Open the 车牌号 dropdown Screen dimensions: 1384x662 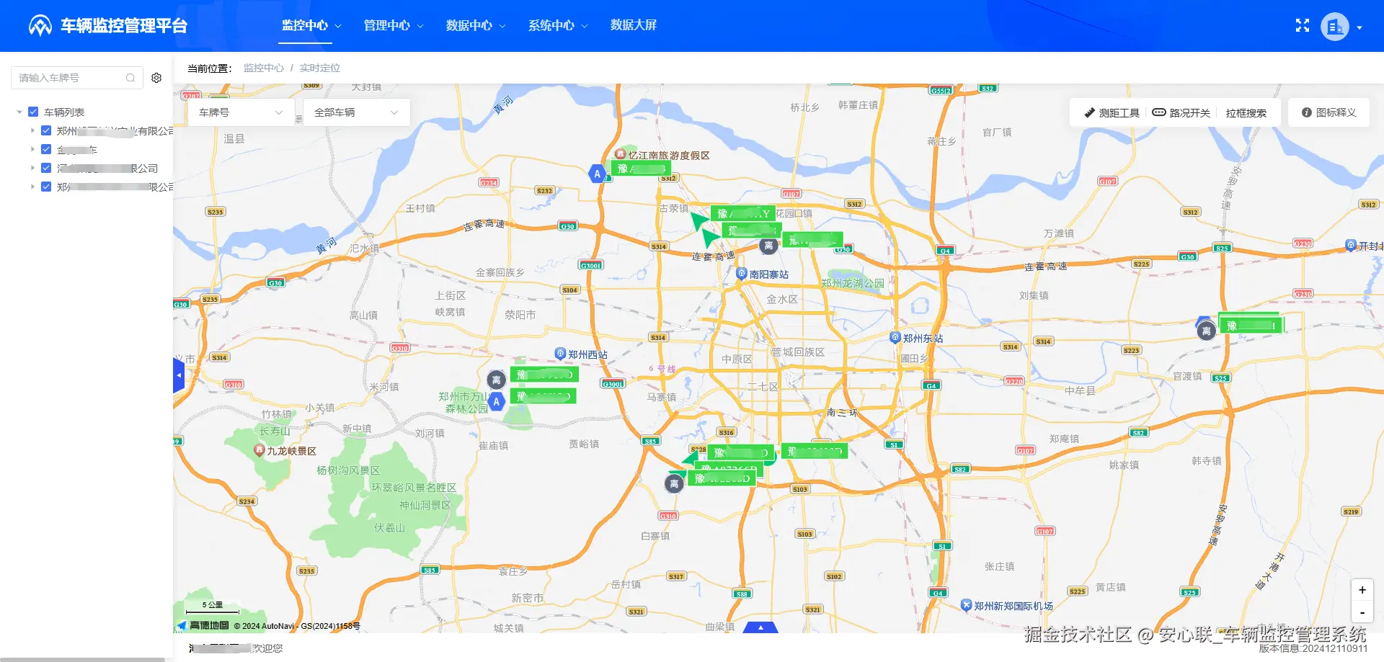(x=241, y=112)
